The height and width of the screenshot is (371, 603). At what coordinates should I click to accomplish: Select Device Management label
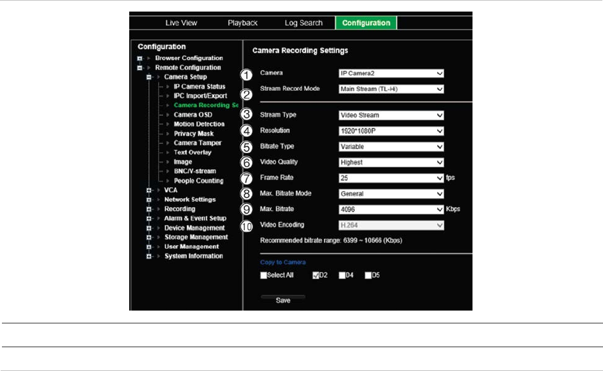coord(195,228)
